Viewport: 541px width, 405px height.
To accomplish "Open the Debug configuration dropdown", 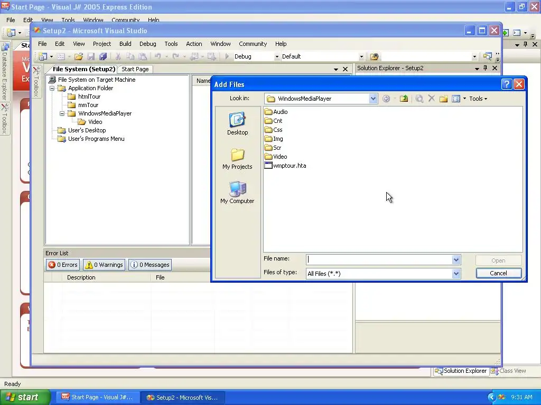I will pyautogui.click(x=276, y=57).
